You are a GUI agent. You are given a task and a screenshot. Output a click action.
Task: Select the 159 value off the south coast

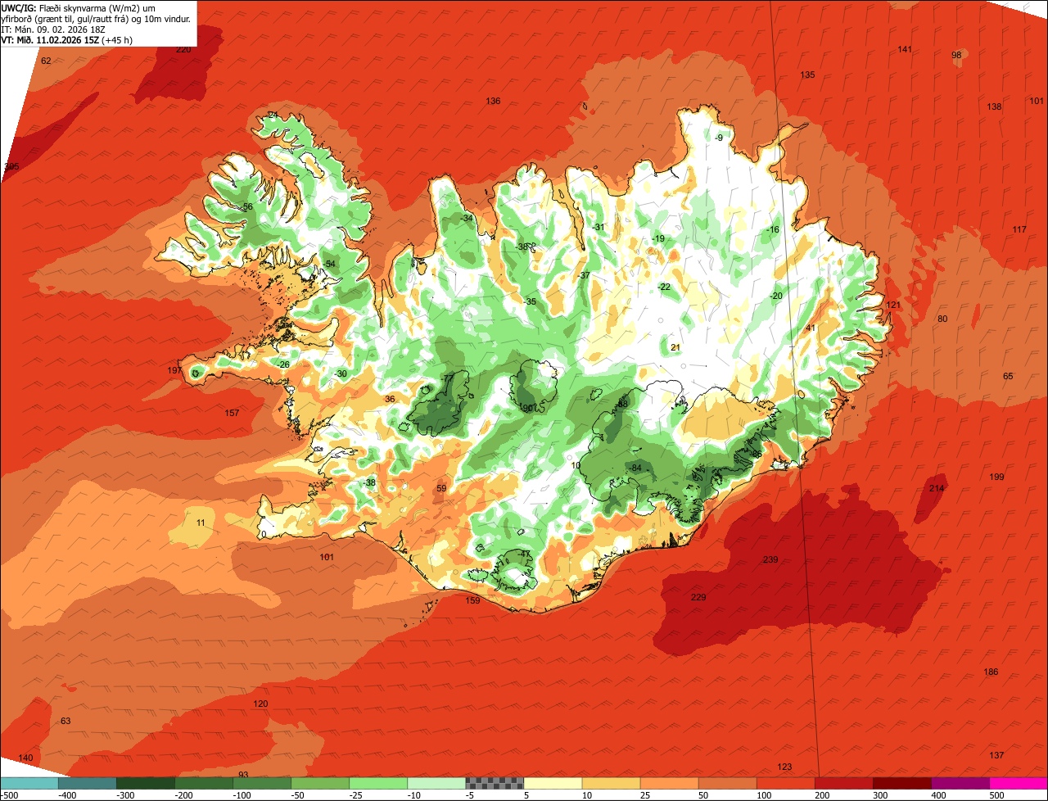pos(472,600)
